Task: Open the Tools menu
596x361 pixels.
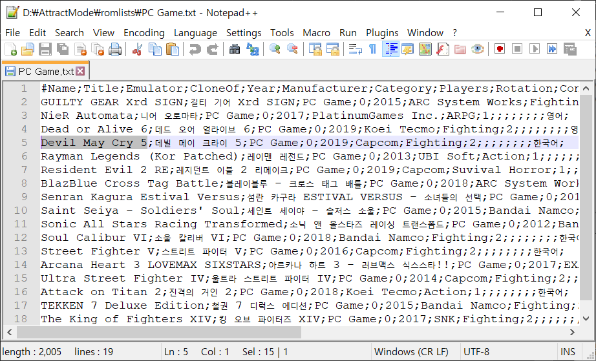Action: click(x=282, y=33)
